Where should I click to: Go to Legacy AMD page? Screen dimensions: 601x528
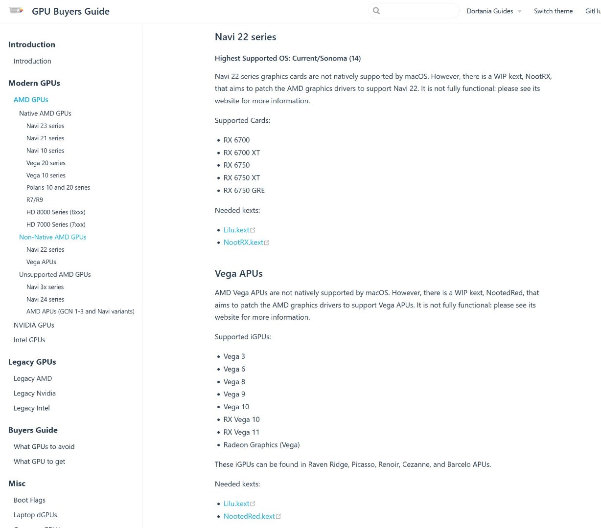click(33, 378)
